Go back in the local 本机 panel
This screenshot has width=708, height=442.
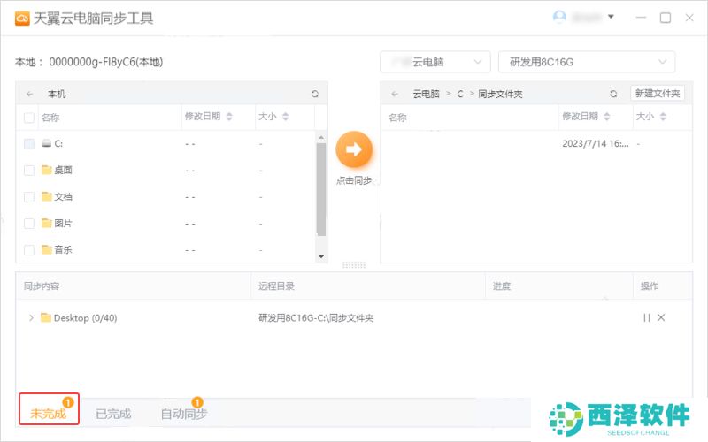coord(30,94)
